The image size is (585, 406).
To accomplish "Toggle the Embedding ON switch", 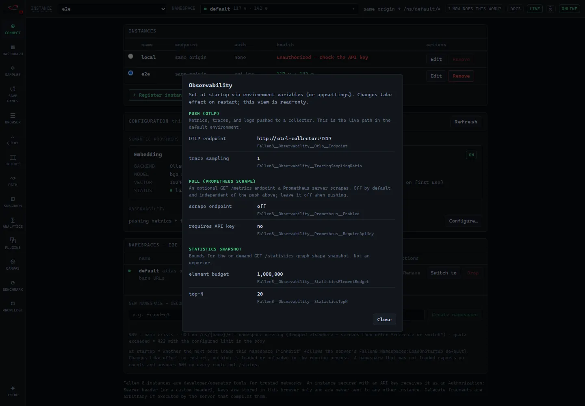I will pyautogui.click(x=471, y=155).
